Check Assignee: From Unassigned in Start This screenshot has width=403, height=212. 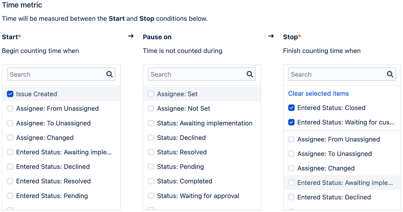click(x=10, y=109)
